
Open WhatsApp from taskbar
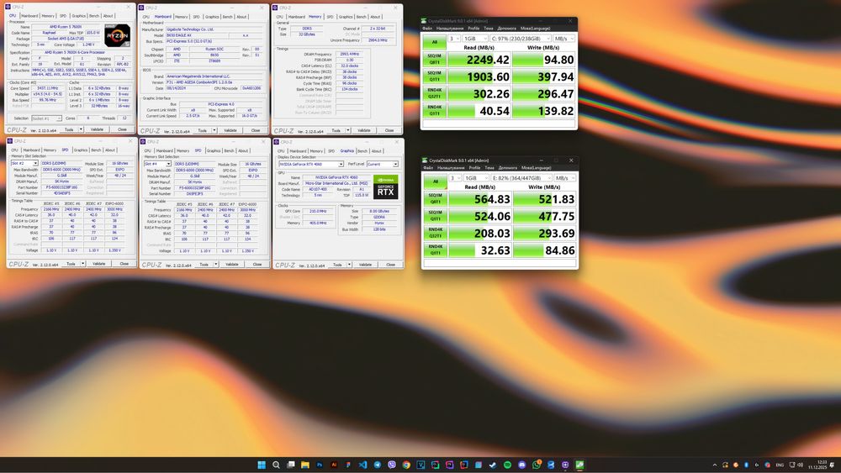[537, 465]
